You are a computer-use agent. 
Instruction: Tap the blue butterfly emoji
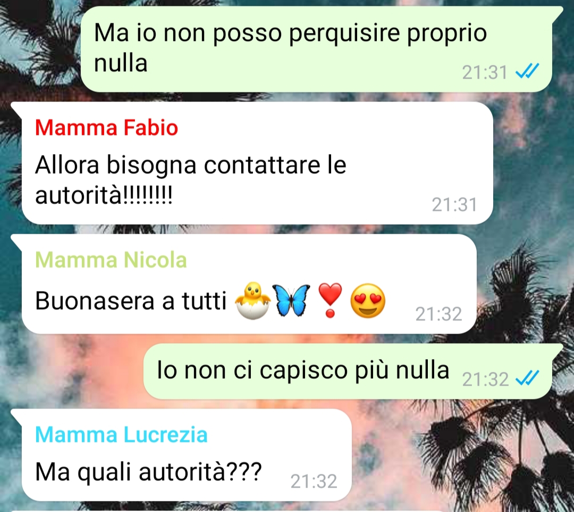(x=291, y=300)
